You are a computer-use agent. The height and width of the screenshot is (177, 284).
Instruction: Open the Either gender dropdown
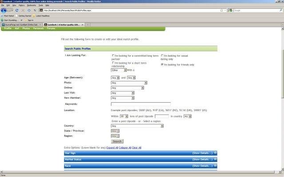pyautogui.click(x=119, y=70)
